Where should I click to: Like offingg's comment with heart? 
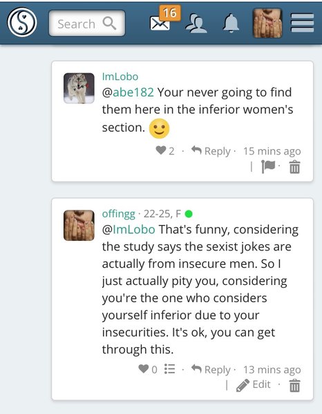(x=144, y=368)
